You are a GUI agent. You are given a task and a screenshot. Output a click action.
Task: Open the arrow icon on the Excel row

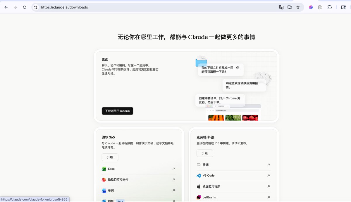(174, 169)
